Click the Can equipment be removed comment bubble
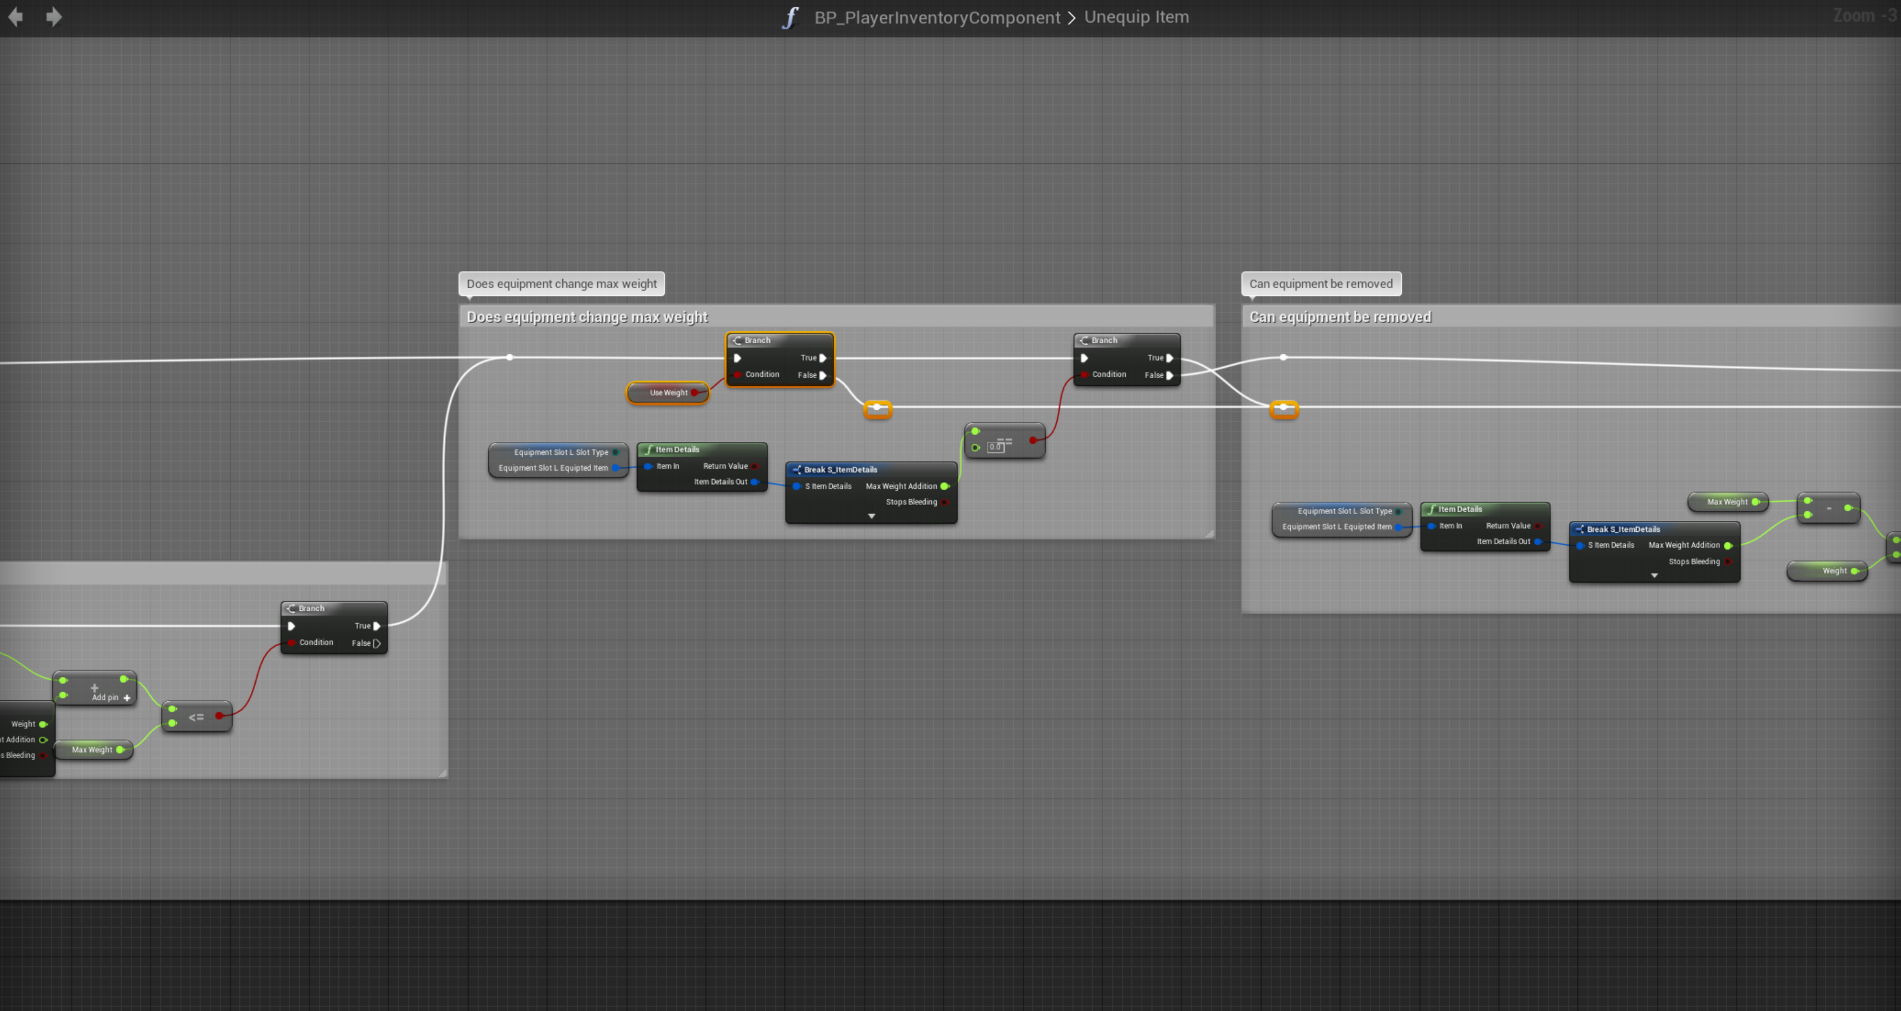 tap(1320, 284)
